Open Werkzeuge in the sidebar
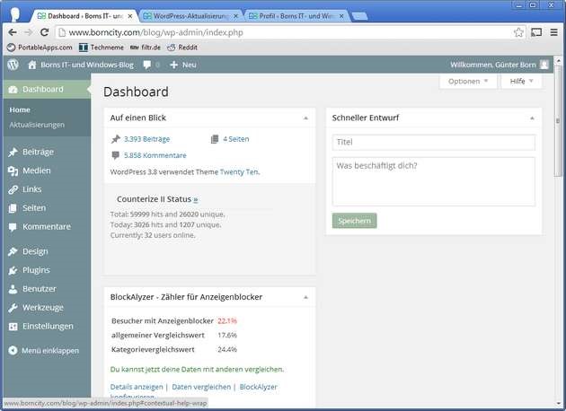The height and width of the screenshot is (411, 566). 42,307
